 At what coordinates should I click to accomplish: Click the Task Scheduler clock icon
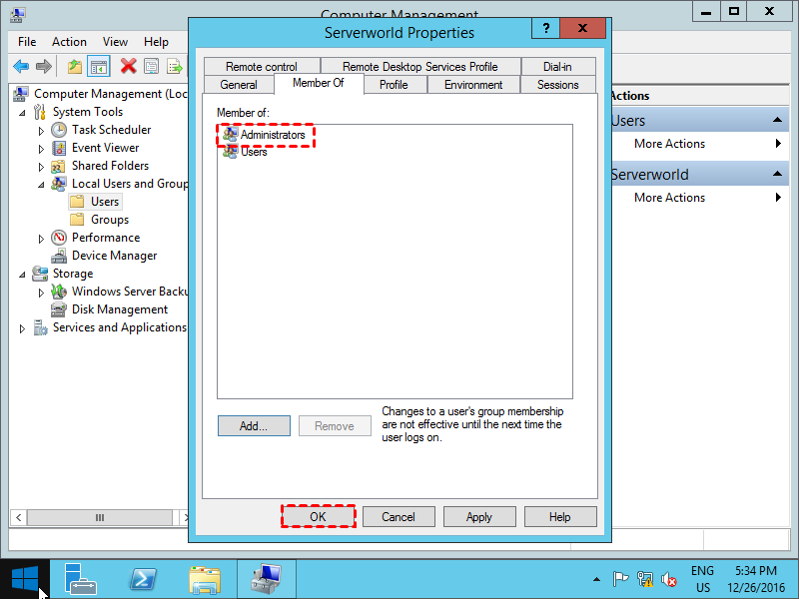[59, 130]
